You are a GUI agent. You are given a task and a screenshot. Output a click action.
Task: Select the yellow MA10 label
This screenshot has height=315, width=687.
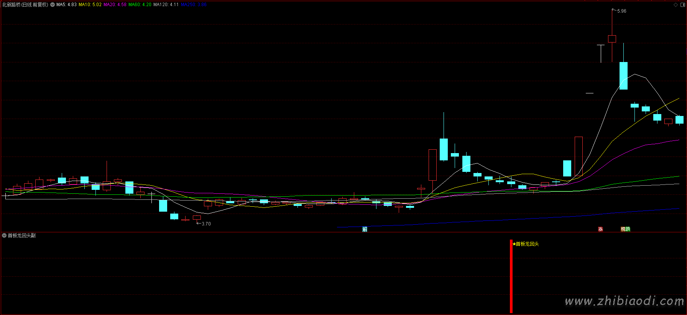pyautogui.click(x=90, y=5)
